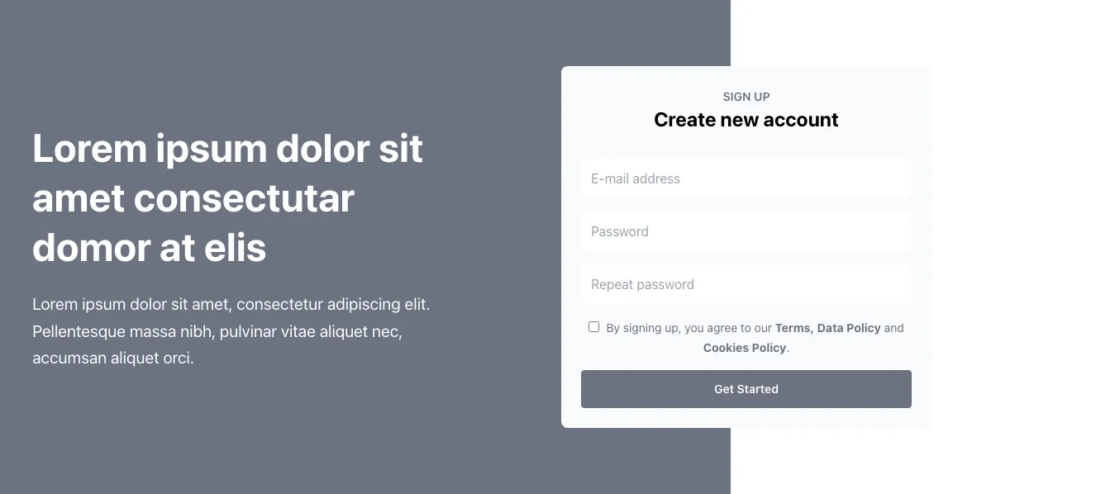Click the word 'and' before Cookies Policy

893,328
